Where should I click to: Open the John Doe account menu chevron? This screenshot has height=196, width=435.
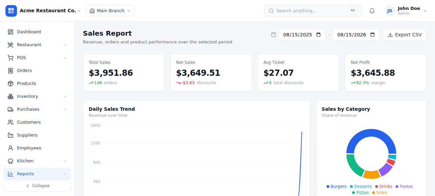pyautogui.click(x=425, y=11)
